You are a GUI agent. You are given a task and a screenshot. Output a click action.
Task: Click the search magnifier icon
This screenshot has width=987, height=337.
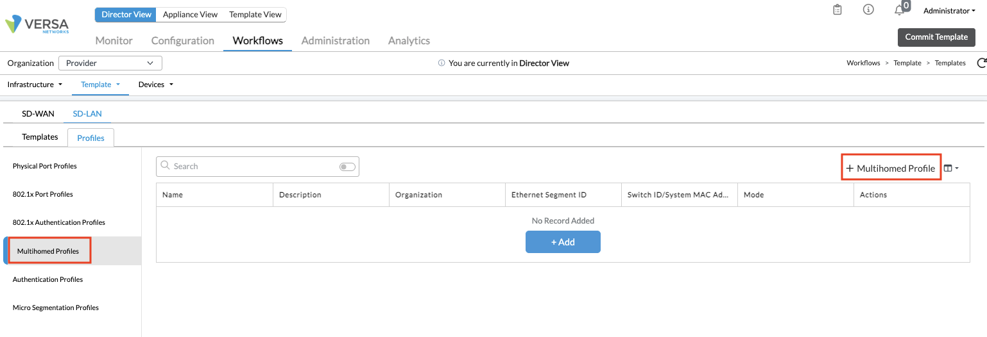166,166
